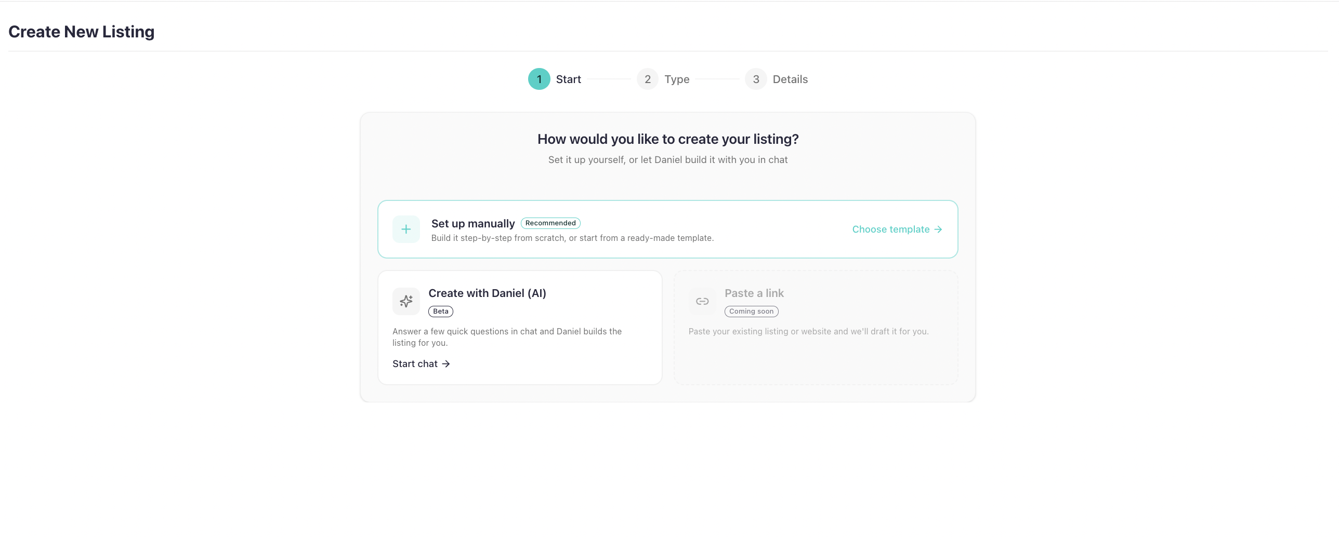The image size is (1339, 541).
Task: Click the chain link icon
Action: [702, 301]
